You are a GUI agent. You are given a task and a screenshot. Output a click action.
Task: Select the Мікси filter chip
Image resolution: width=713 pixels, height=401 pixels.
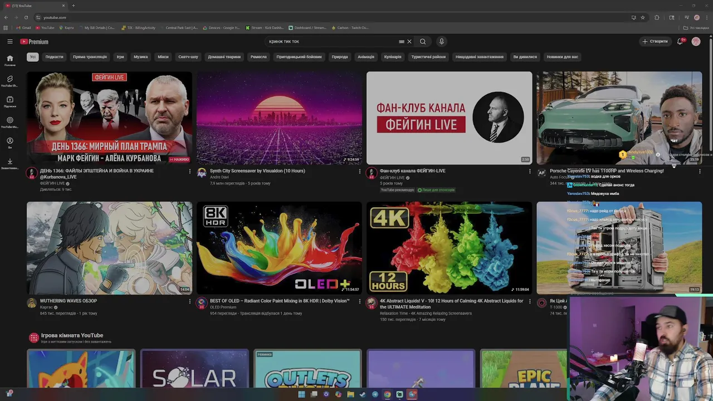pos(163,57)
